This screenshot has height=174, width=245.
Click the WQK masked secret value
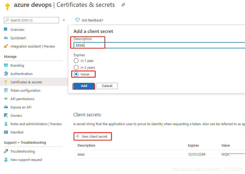click(x=233, y=154)
